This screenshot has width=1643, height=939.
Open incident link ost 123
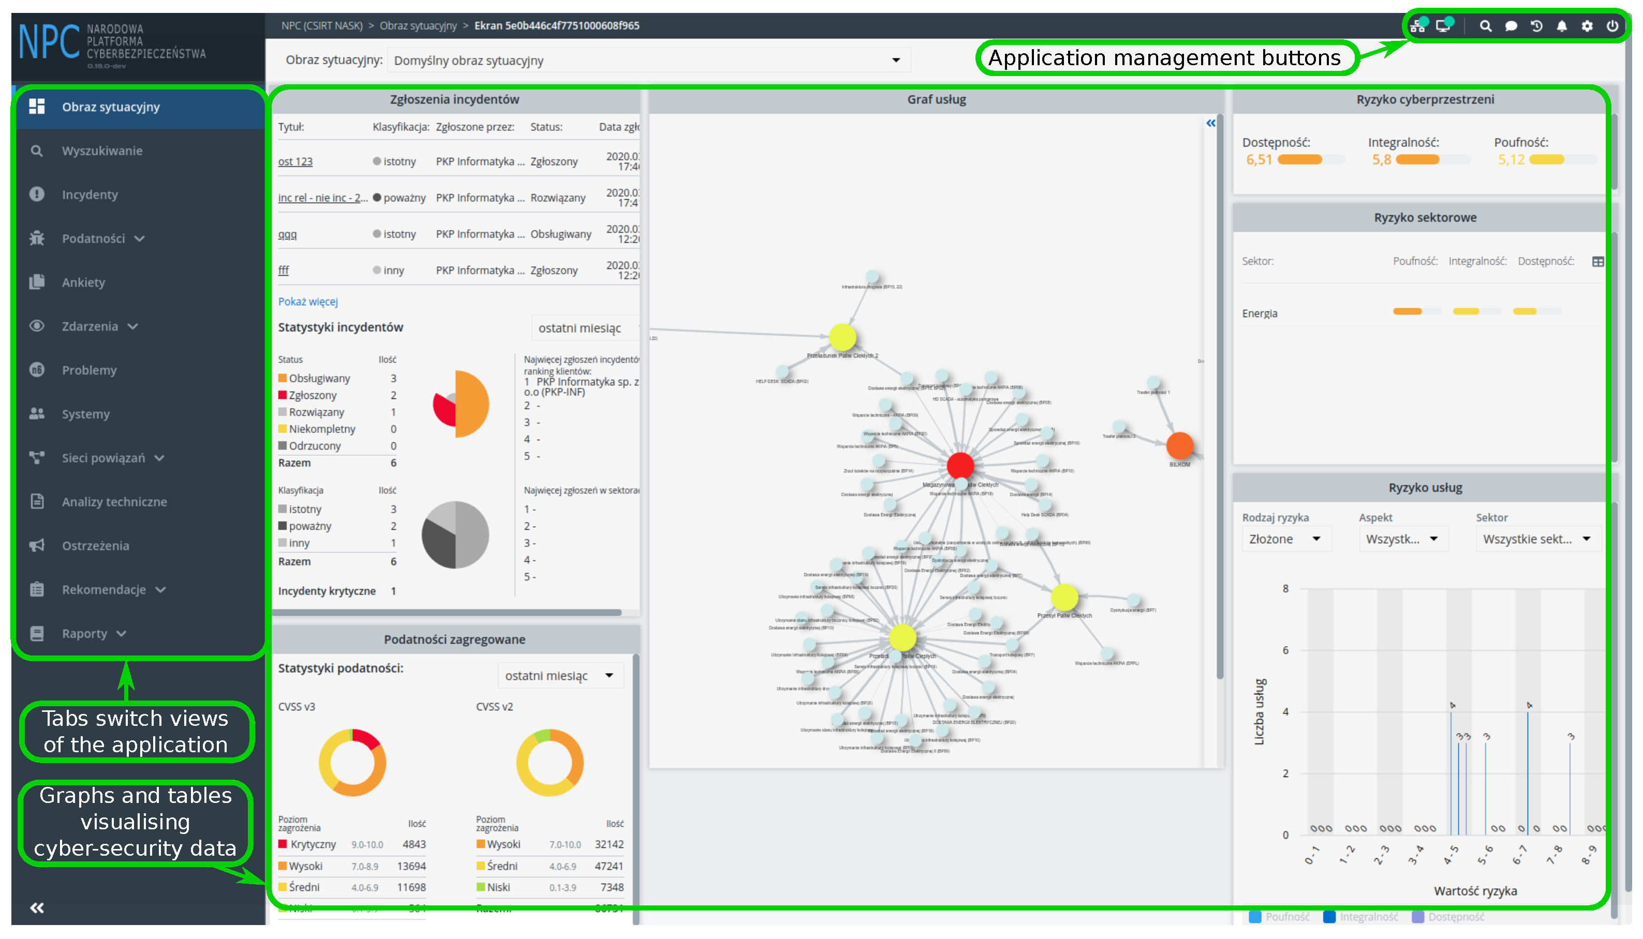pyautogui.click(x=295, y=162)
